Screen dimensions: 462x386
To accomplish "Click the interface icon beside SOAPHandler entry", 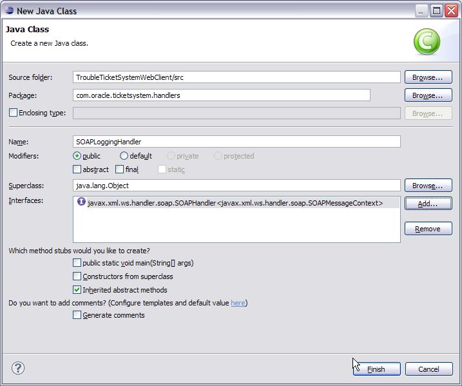I will tap(81, 202).
